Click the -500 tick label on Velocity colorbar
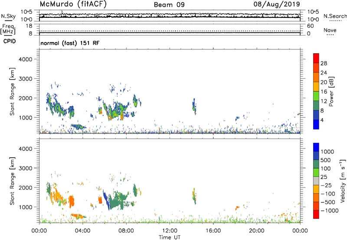The width and height of the screenshot is (347, 240). coord(327,202)
